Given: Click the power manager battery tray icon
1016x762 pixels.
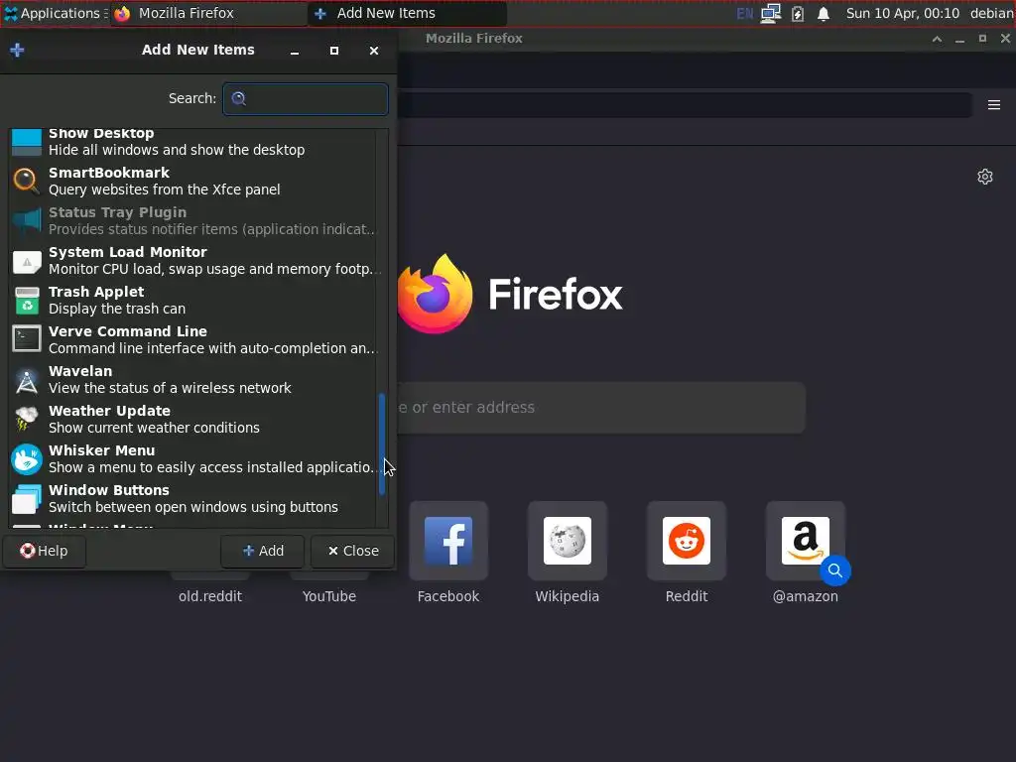Looking at the screenshot, I should coord(798,14).
